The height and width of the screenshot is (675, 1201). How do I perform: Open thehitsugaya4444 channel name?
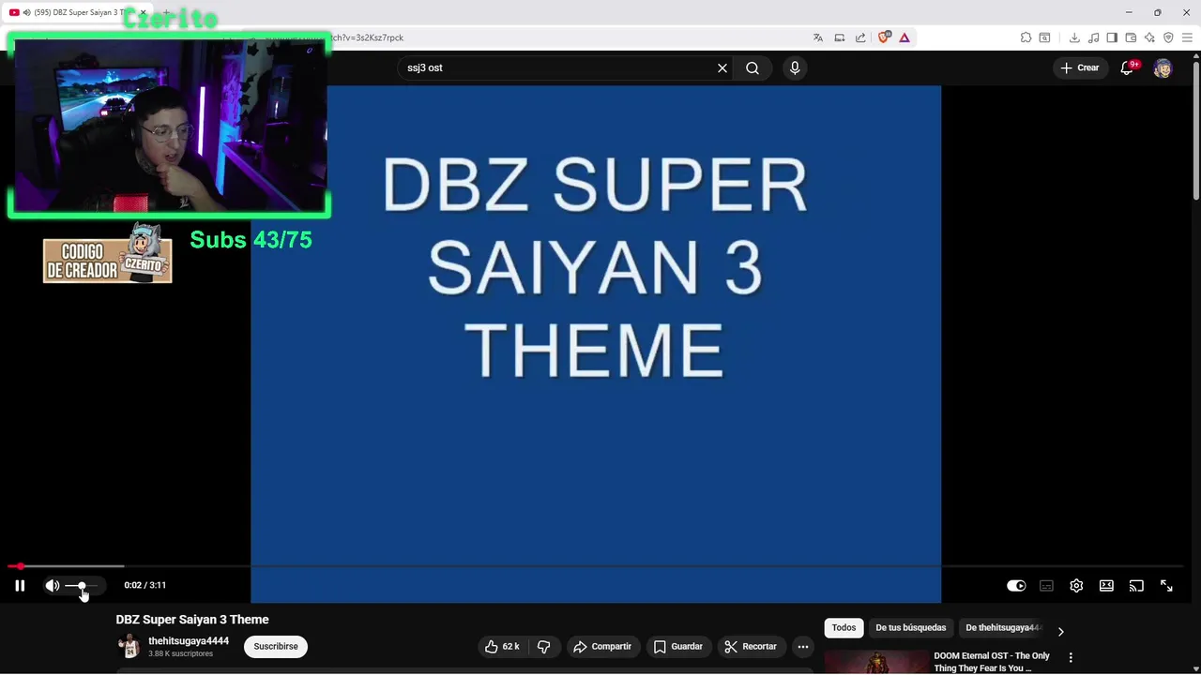(189, 641)
